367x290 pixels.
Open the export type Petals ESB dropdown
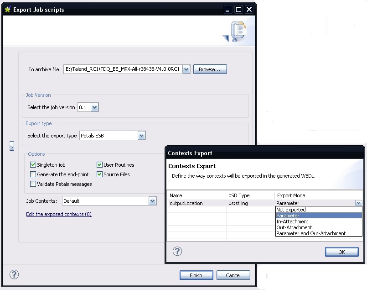(x=141, y=136)
